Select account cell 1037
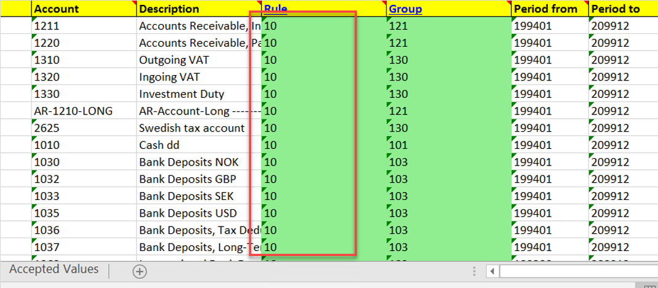This screenshot has width=658, height=288. coord(84,247)
